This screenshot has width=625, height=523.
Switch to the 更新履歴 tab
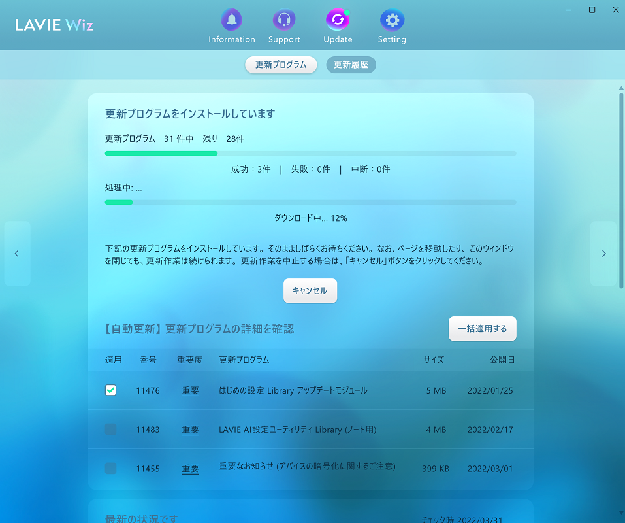click(x=351, y=65)
